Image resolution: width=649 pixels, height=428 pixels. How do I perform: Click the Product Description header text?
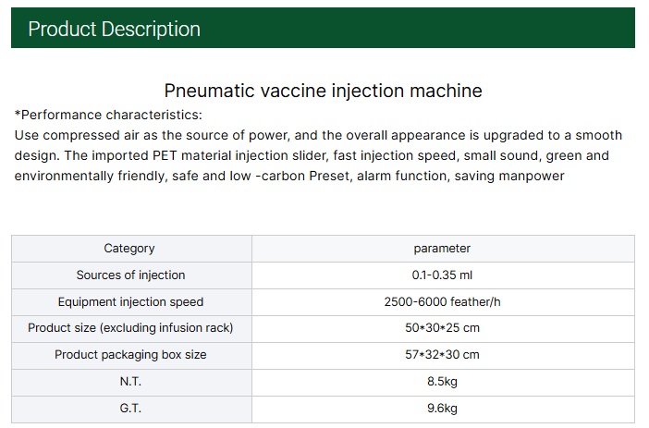pos(114,29)
